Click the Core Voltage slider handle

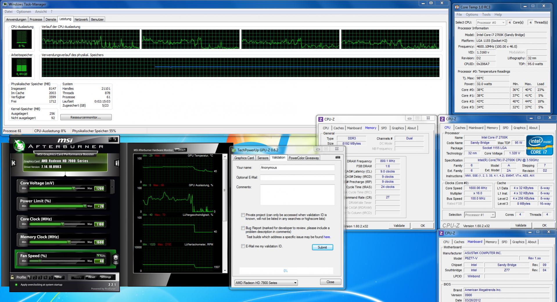click(74, 188)
